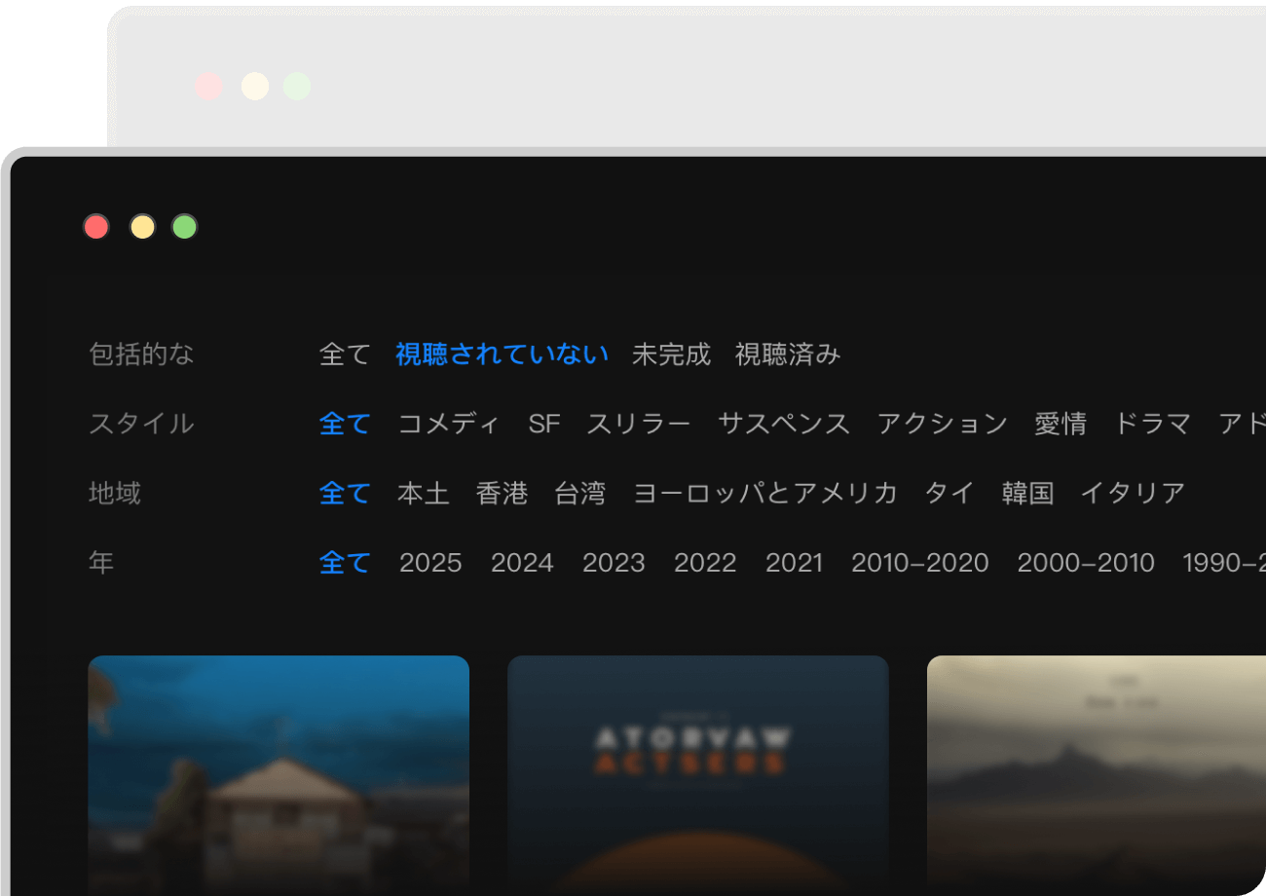Choose the 視聴済み filter option
The image size is (1266, 896).
pos(787,355)
